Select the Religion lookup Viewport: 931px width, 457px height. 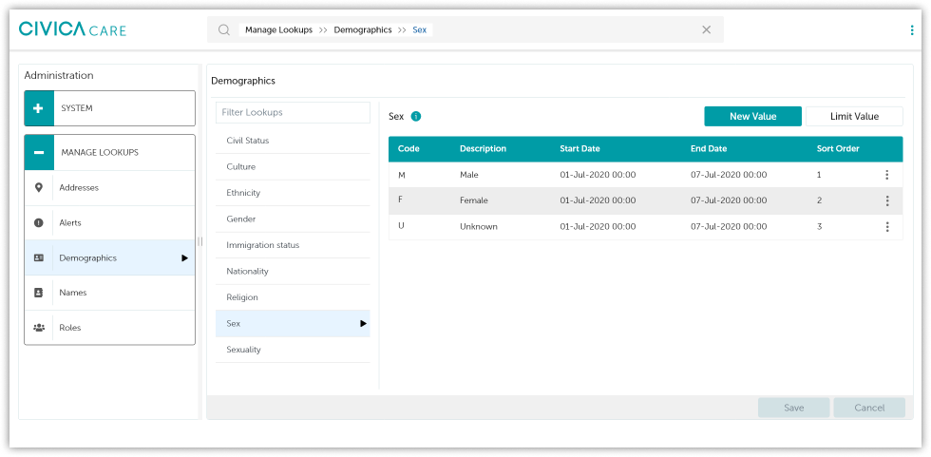coord(293,297)
